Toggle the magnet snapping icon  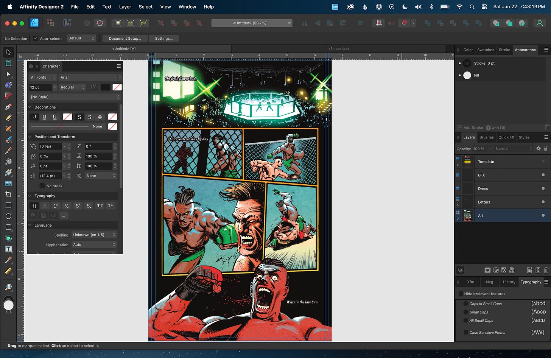tap(404, 23)
